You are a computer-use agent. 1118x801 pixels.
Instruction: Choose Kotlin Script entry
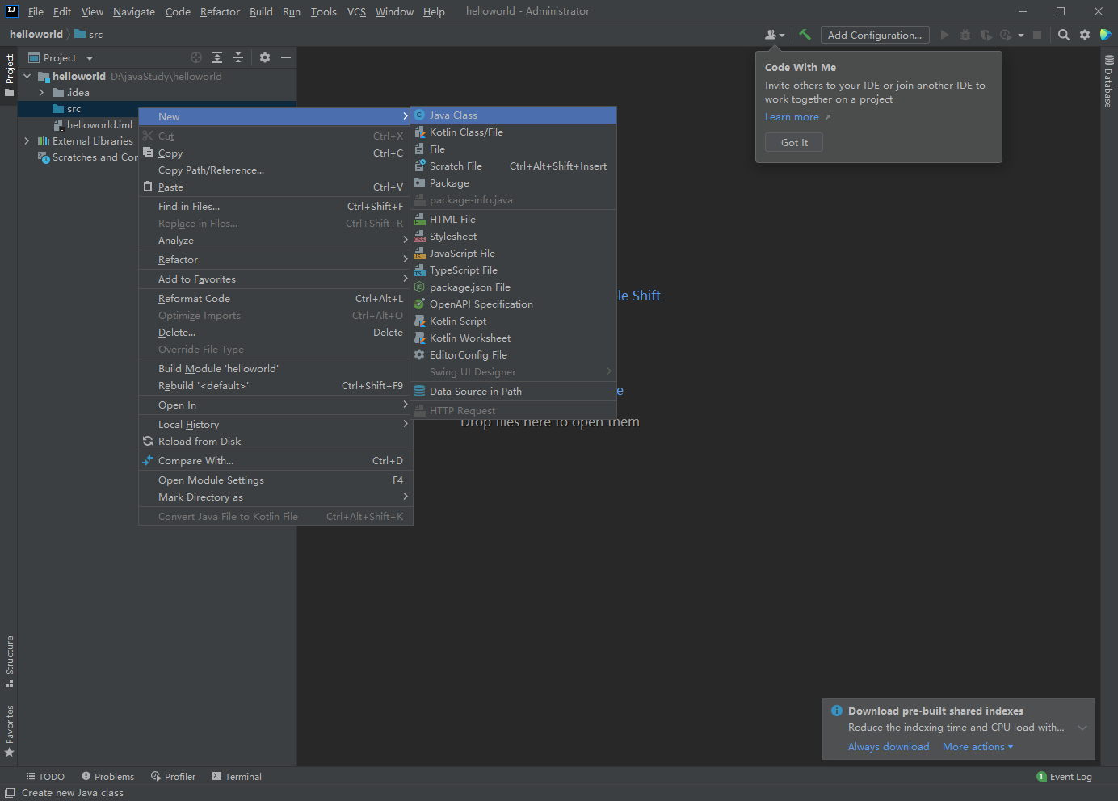(x=514, y=321)
